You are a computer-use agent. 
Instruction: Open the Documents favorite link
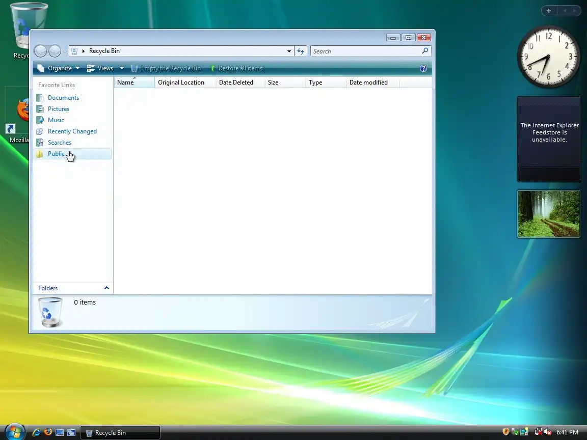pyautogui.click(x=63, y=98)
